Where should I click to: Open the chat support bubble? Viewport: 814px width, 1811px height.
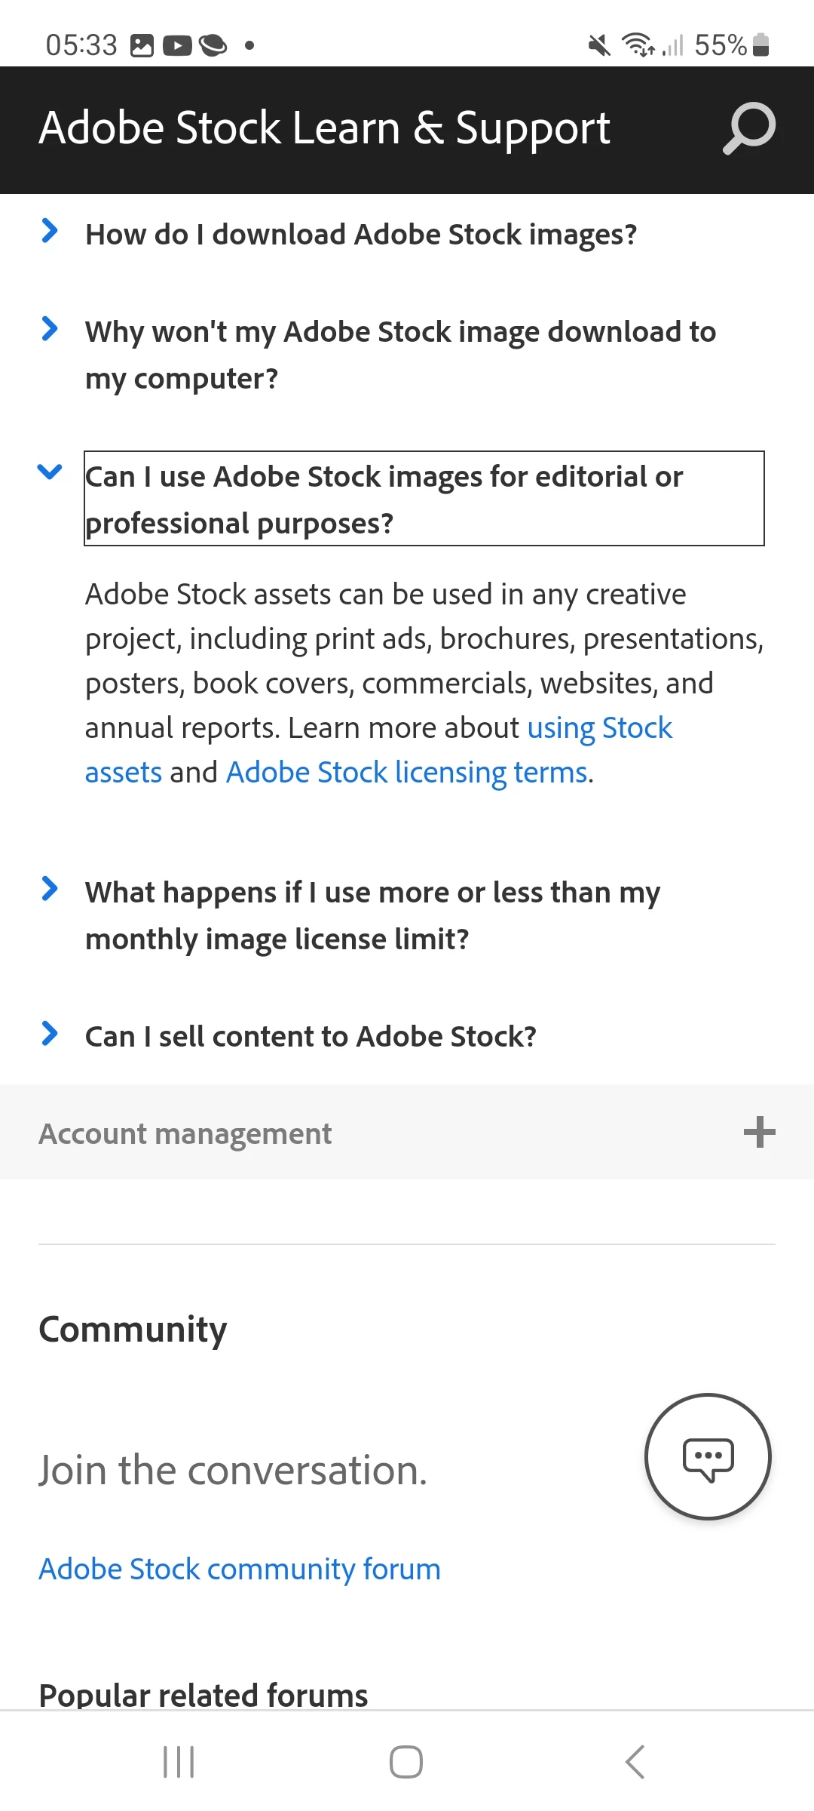708,1456
